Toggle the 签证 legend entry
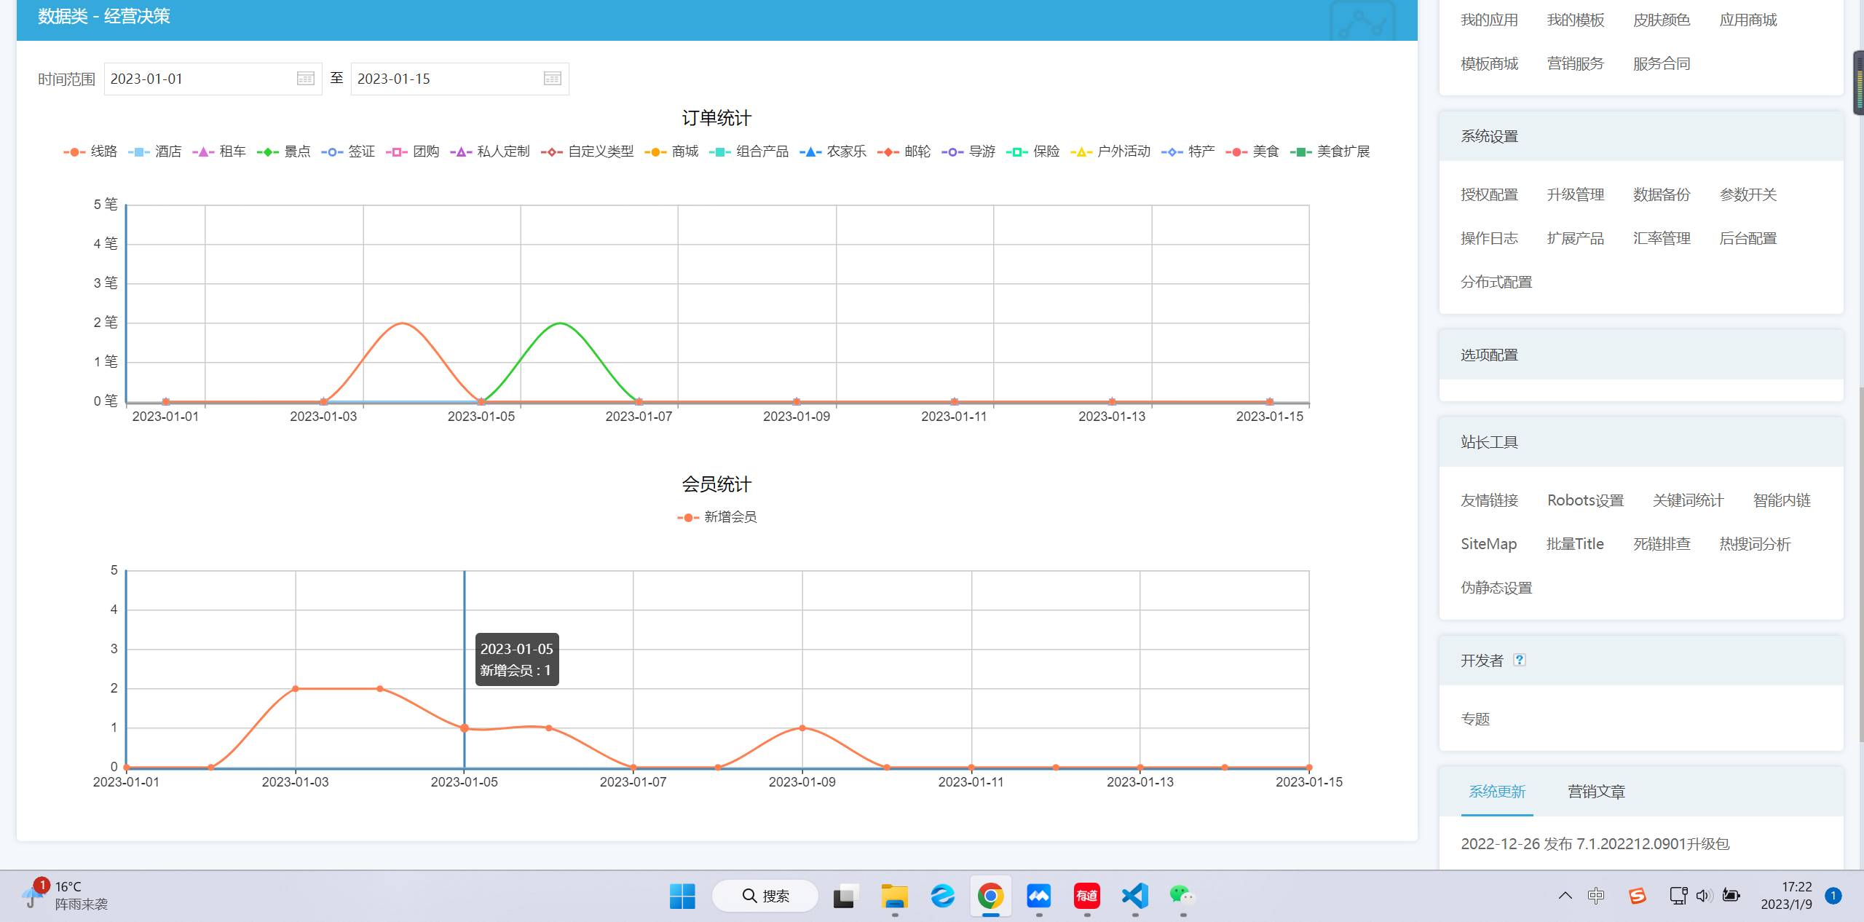The width and height of the screenshot is (1864, 922). [348, 151]
